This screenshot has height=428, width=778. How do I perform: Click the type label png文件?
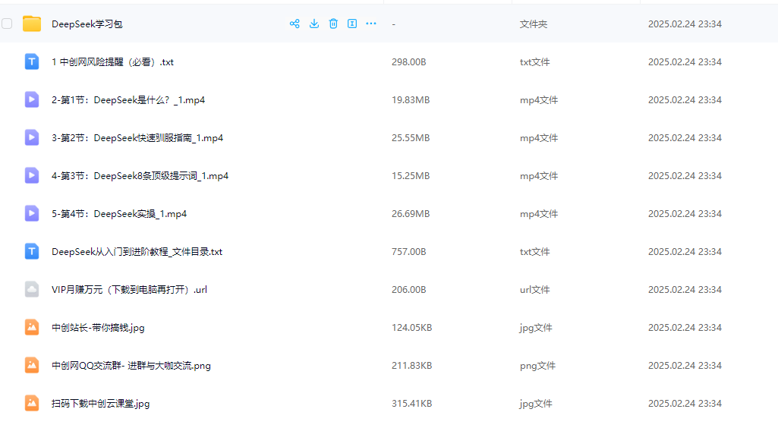click(538, 366)
